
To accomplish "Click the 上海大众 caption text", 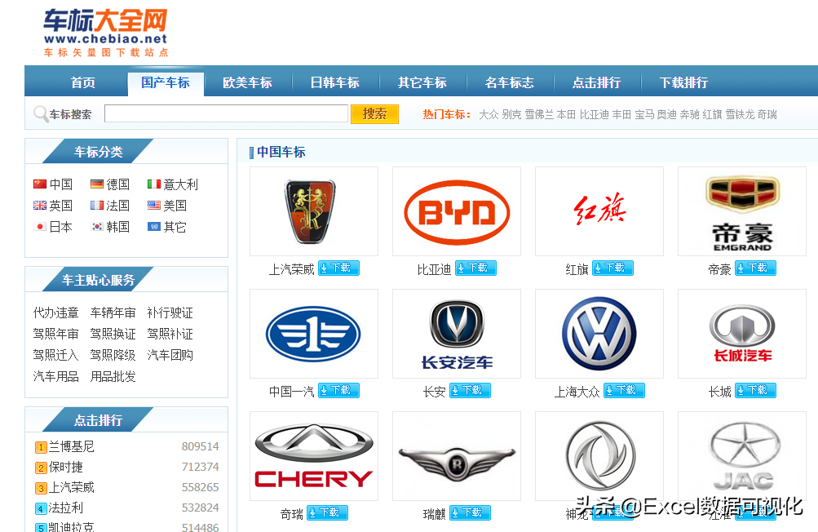I will click(577, 392).
